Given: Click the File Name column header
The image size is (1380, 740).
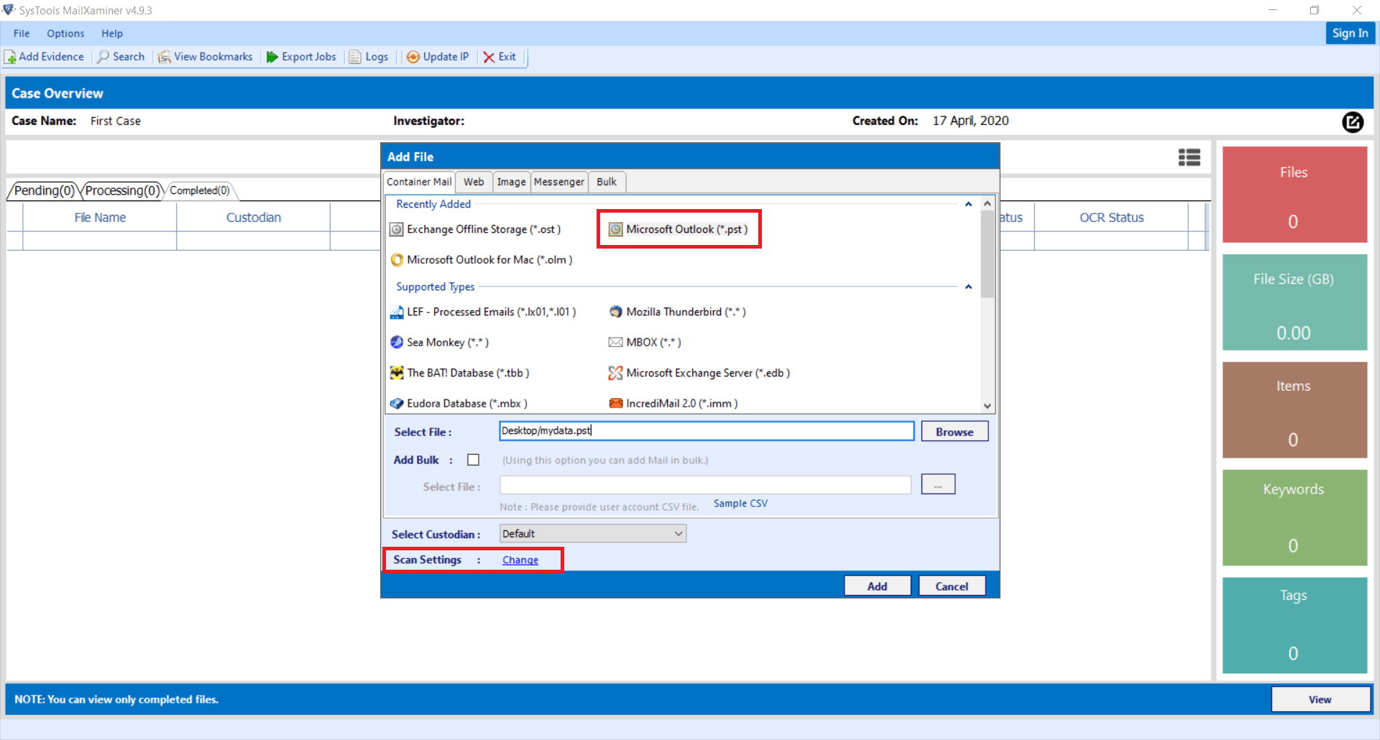Looking at the screenshot, I should pos(100,218).
